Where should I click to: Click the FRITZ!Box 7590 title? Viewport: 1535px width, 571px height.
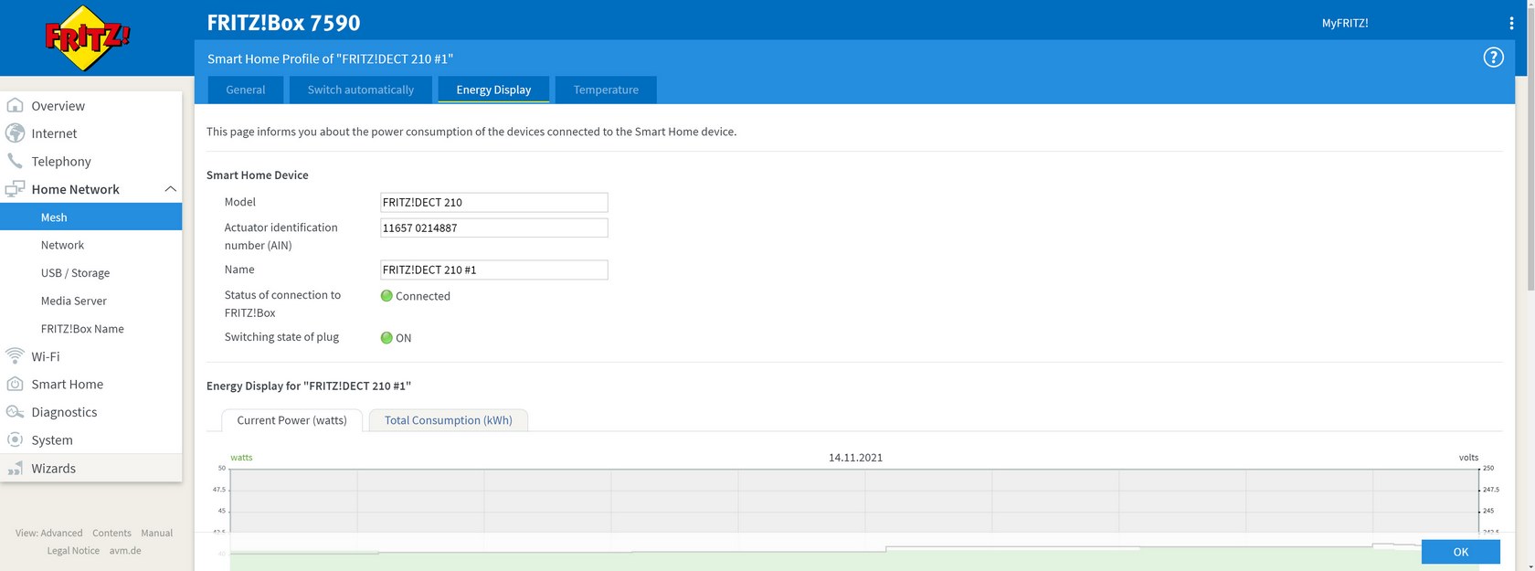pos(283,23)
